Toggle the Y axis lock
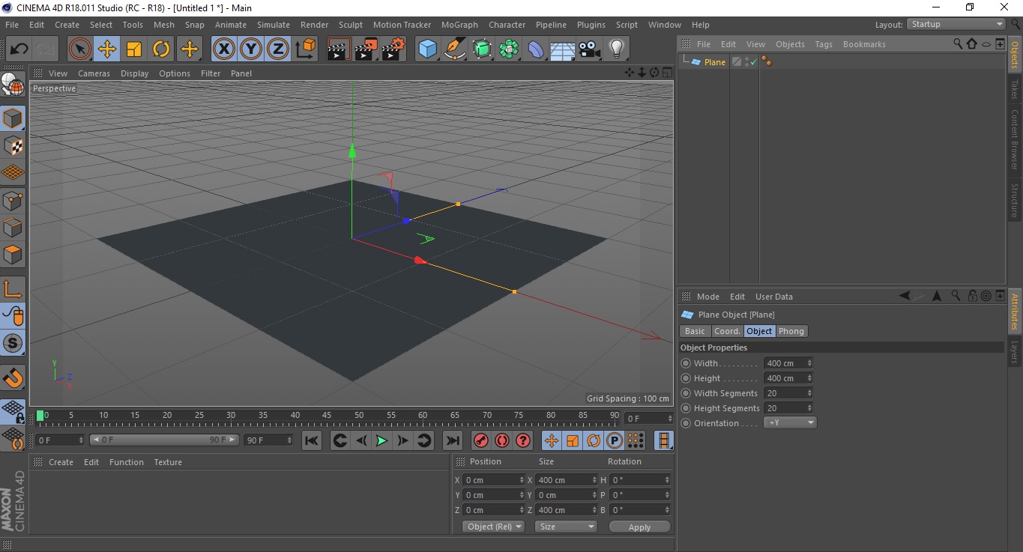1023x552 pixels. point(251,49)
